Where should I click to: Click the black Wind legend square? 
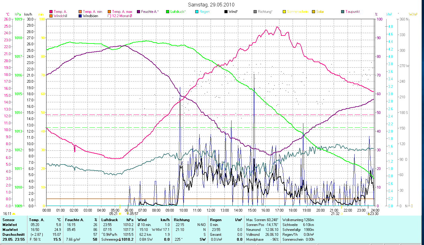(226, 12)
